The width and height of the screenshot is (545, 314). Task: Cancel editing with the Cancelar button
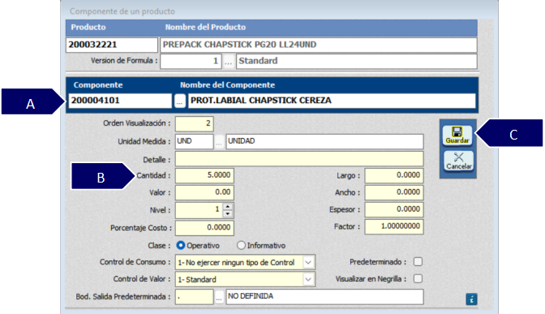(458, 161)
